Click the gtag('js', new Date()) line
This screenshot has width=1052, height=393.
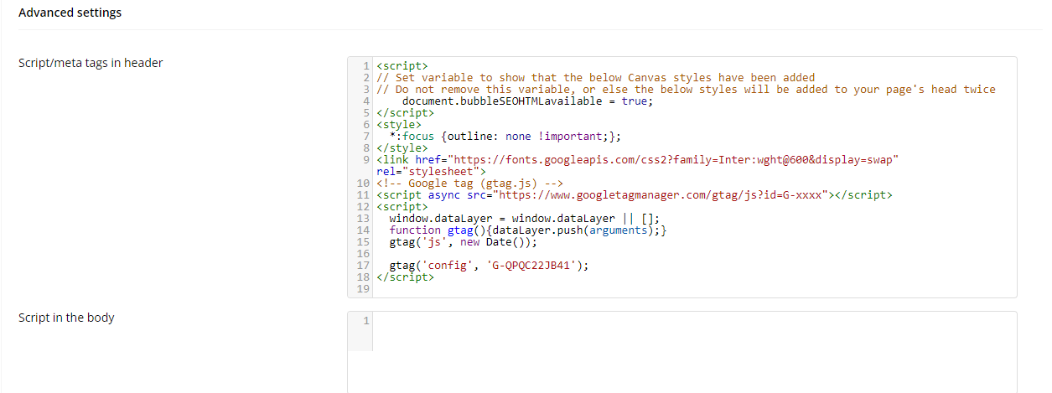point(464,241)
